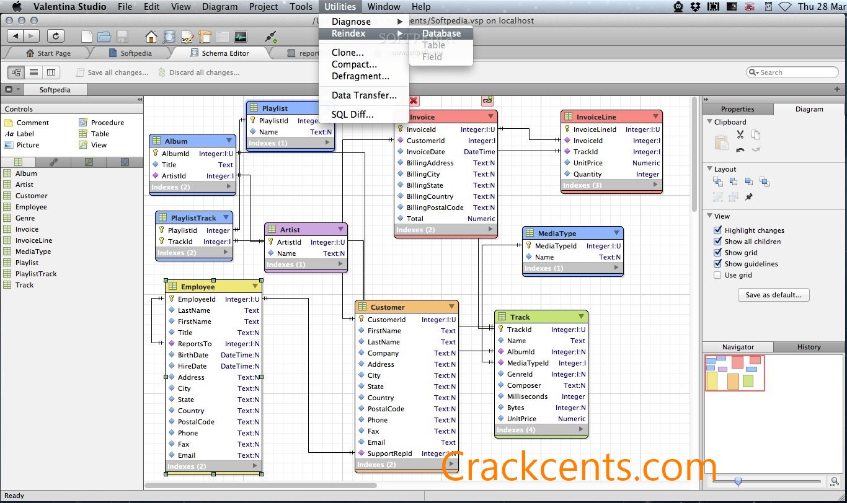Click the Refresh button in toolbar
Viewport: 847px width, 503px height.
[x=56, y=37]
